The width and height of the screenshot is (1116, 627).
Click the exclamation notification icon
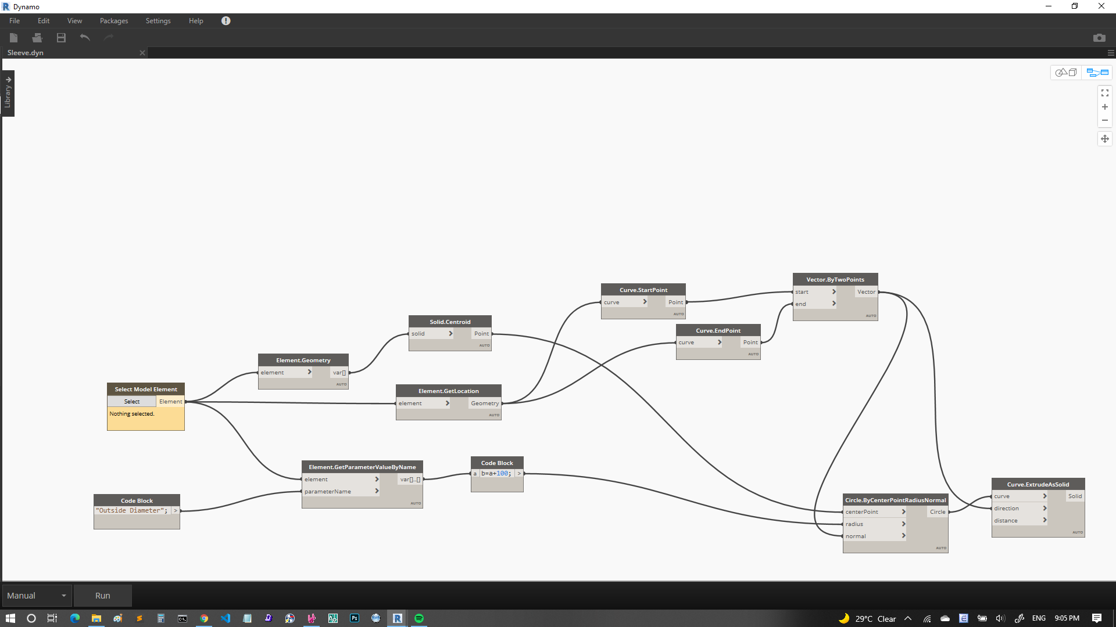(x=226, y=21)
